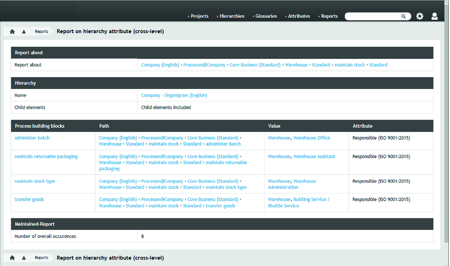
Task: Expand the Reports menu in the top bar
Action: 329,16
